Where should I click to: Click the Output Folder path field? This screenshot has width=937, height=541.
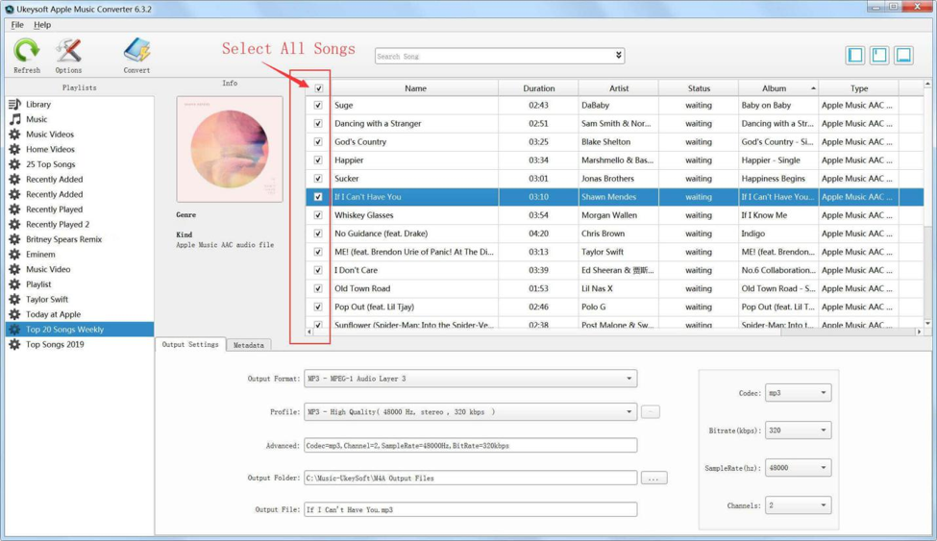pos(470,478)
